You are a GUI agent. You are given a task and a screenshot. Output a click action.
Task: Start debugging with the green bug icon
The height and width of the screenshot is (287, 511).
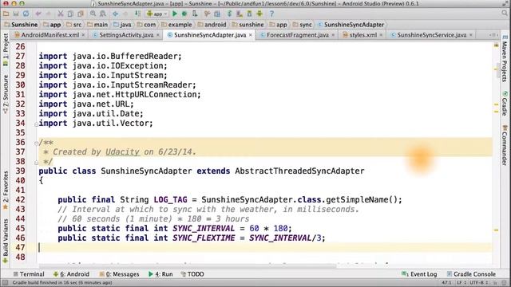(184, 14)
